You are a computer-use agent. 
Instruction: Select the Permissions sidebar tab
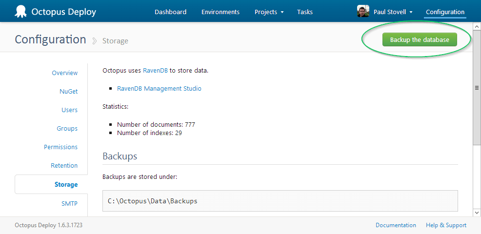click(x=60, y=147)
